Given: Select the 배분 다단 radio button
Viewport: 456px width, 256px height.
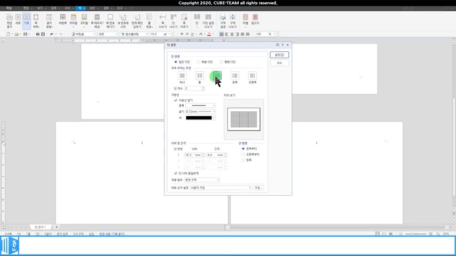Looking at the screenshot, I should tap(199, 62).
